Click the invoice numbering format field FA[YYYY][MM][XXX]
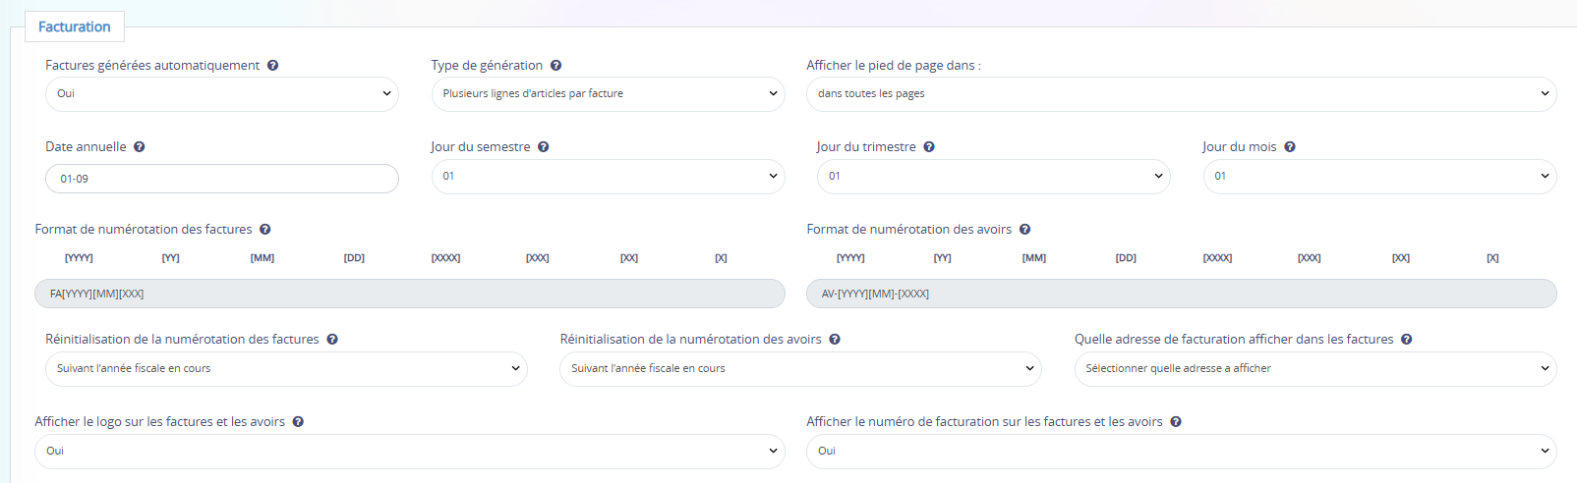Screen dimensions: 1577x483 (410, 294)
